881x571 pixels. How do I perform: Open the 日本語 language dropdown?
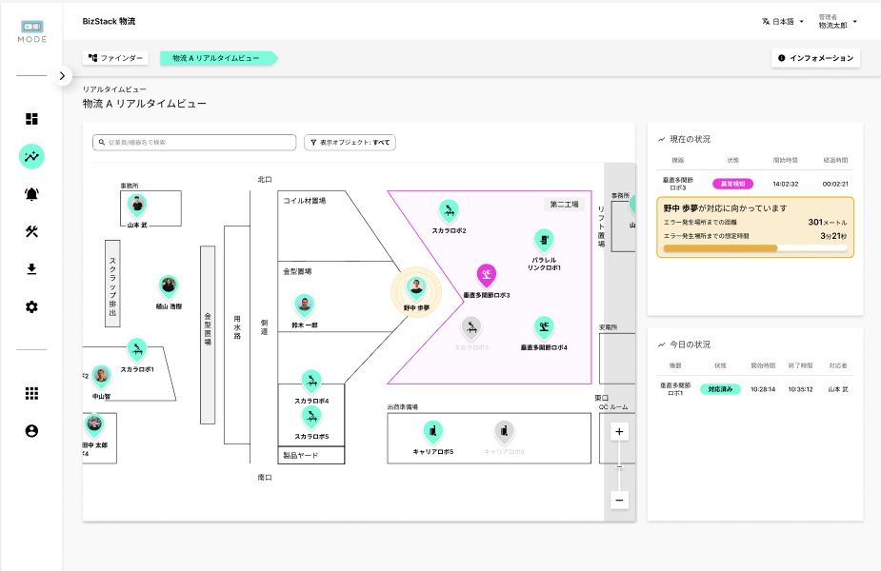(783, 21)
